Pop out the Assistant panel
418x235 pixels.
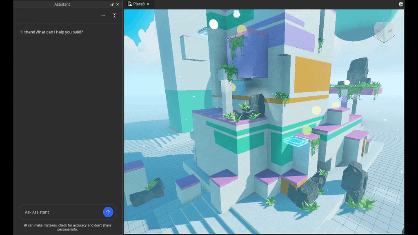pos(112,4)
